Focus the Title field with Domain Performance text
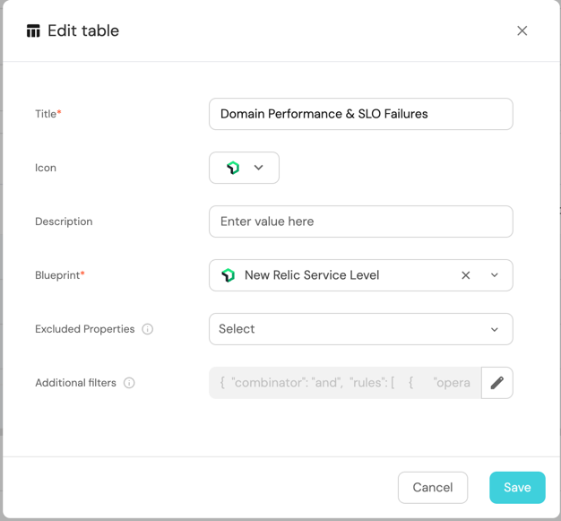This screenshot has height=521, width=561. (x=360, y=114)
